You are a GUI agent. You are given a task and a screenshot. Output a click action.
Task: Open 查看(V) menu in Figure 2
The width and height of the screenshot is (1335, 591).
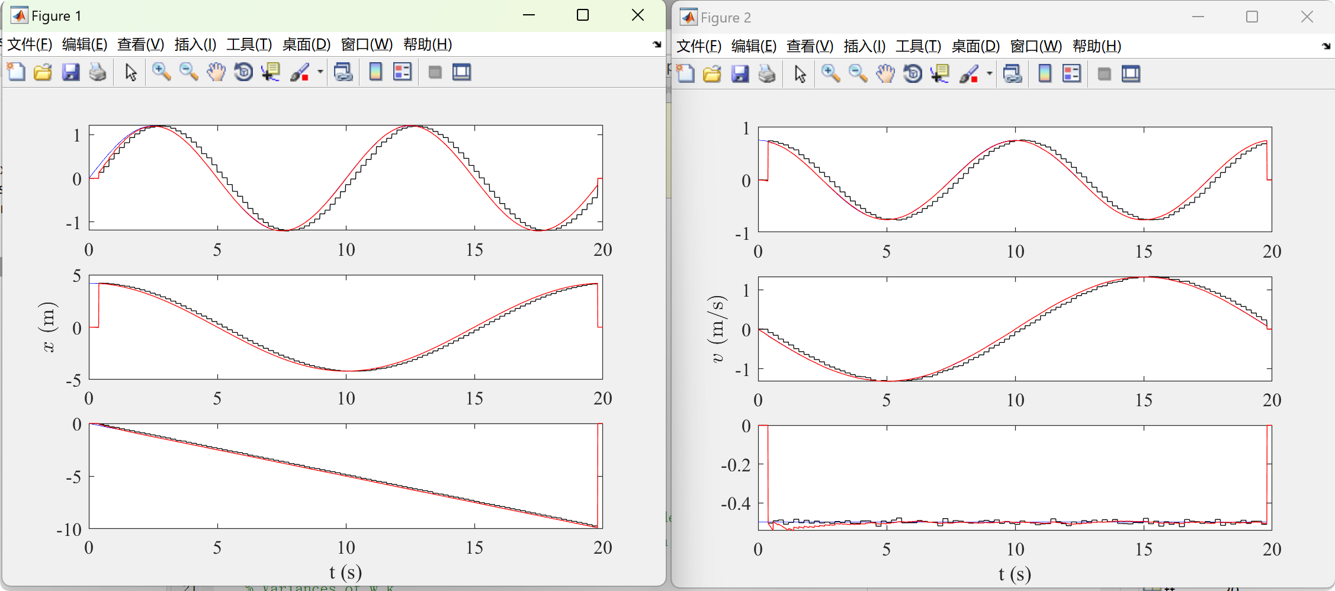(810, 46)
